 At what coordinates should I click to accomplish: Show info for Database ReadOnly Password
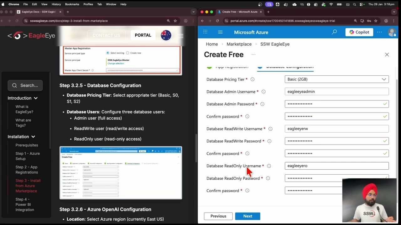coord(268,178)
